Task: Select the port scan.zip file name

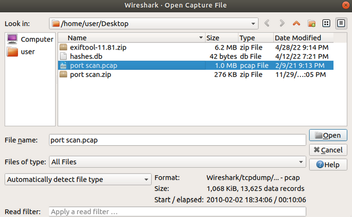Action: [91, 74]
